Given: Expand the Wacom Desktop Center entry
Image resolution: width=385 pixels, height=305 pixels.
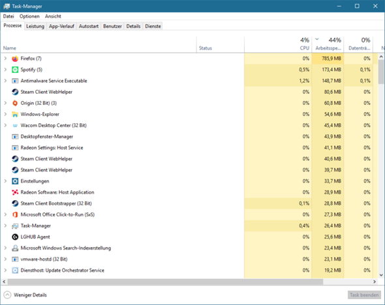Looking at the screenshot, I should (5, 125).
